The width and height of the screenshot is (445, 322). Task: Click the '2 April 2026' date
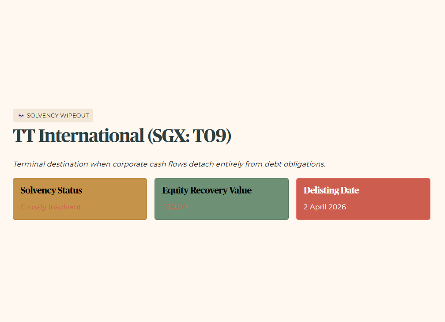[324, 207]
